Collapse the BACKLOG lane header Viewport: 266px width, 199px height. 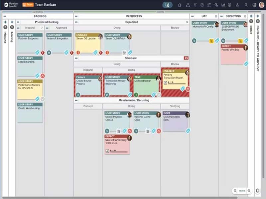pyautogui.click(x=4, y=16)
